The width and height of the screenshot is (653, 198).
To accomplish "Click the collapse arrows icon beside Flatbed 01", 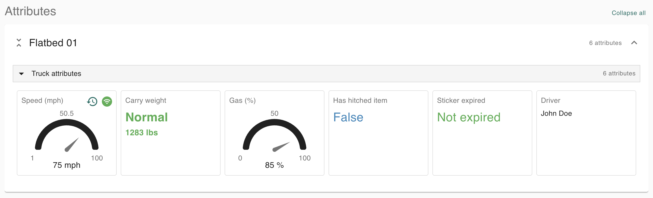I will [19, 43].
